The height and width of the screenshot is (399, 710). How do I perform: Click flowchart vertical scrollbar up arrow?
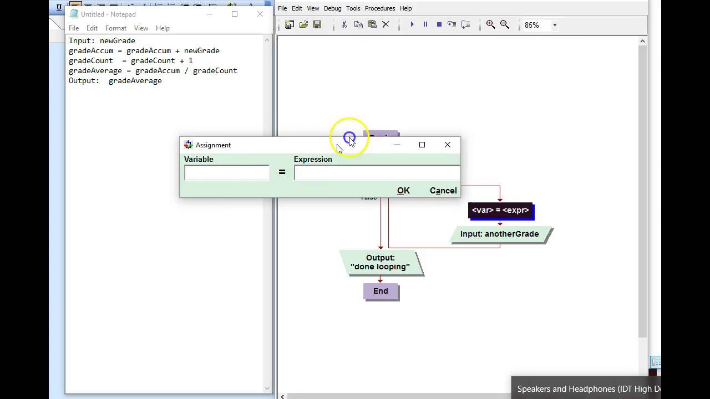pyautogui.click(x=643, y=41)
